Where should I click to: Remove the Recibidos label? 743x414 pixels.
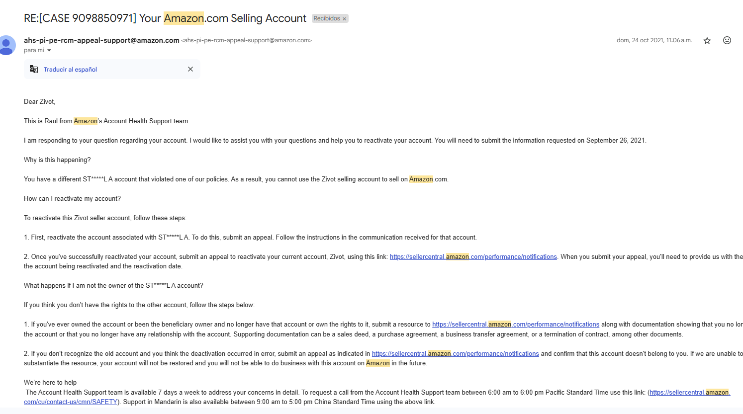[344, 19]
